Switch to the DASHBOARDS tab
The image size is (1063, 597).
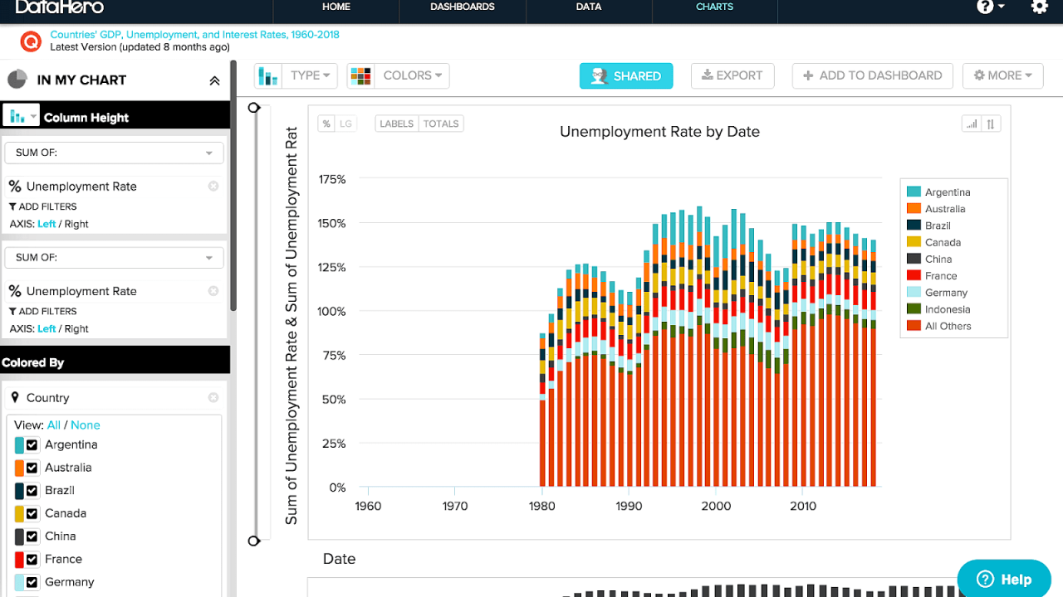click(462, 7)
